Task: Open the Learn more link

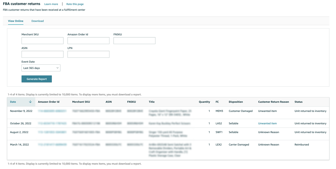Action: tap(51, 4)
